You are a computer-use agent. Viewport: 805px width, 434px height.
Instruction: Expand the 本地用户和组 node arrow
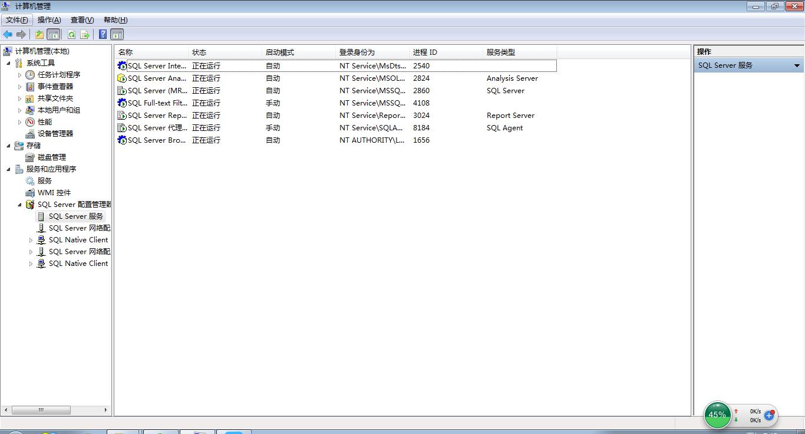point(19,110)
